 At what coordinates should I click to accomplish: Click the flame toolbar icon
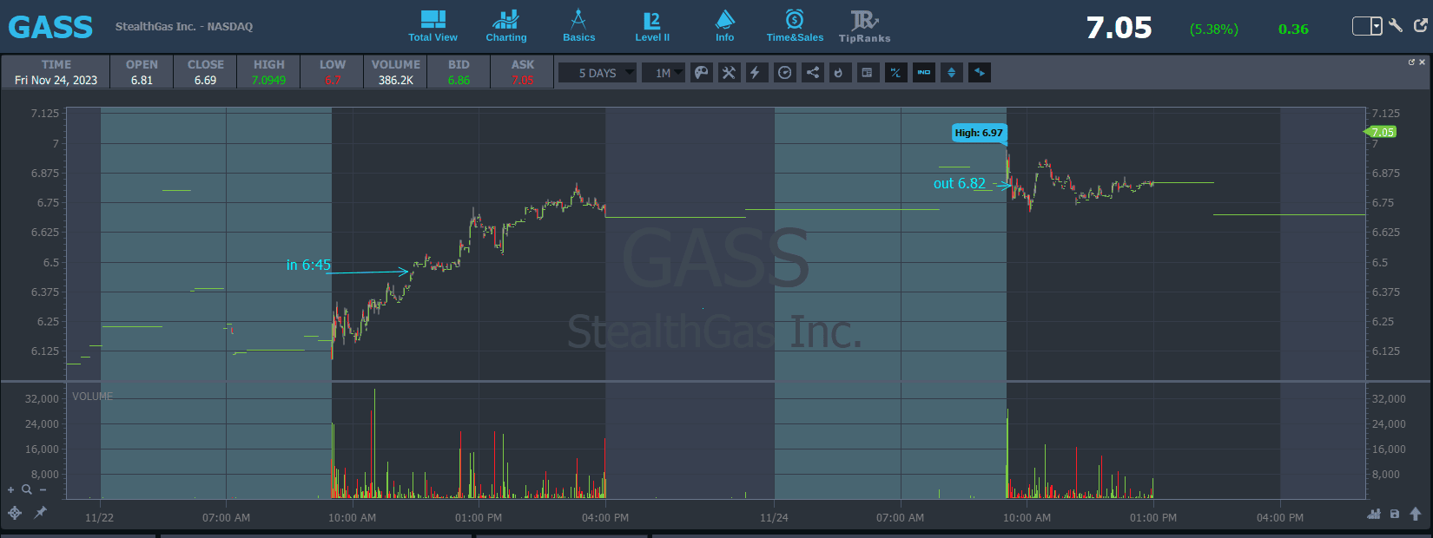coord(839,73)
